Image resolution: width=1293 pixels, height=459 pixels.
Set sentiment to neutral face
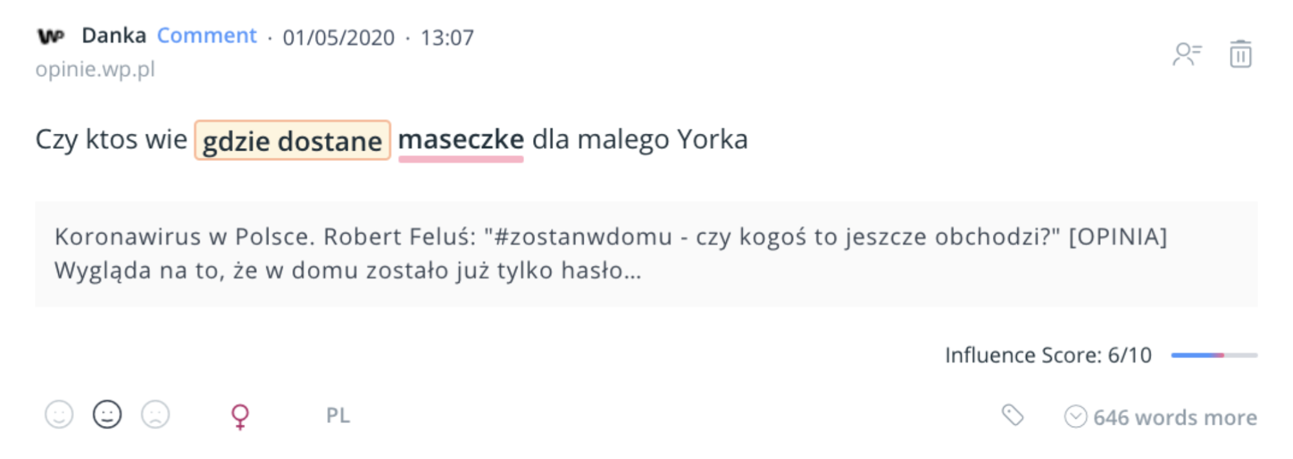(x=107, y=415)
